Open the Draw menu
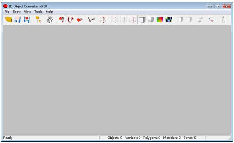 click(x=17, y=12)
